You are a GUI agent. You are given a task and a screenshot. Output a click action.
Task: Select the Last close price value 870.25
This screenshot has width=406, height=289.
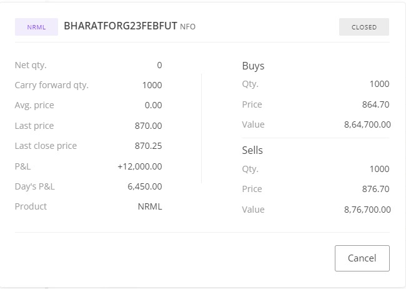click(148, 146)
